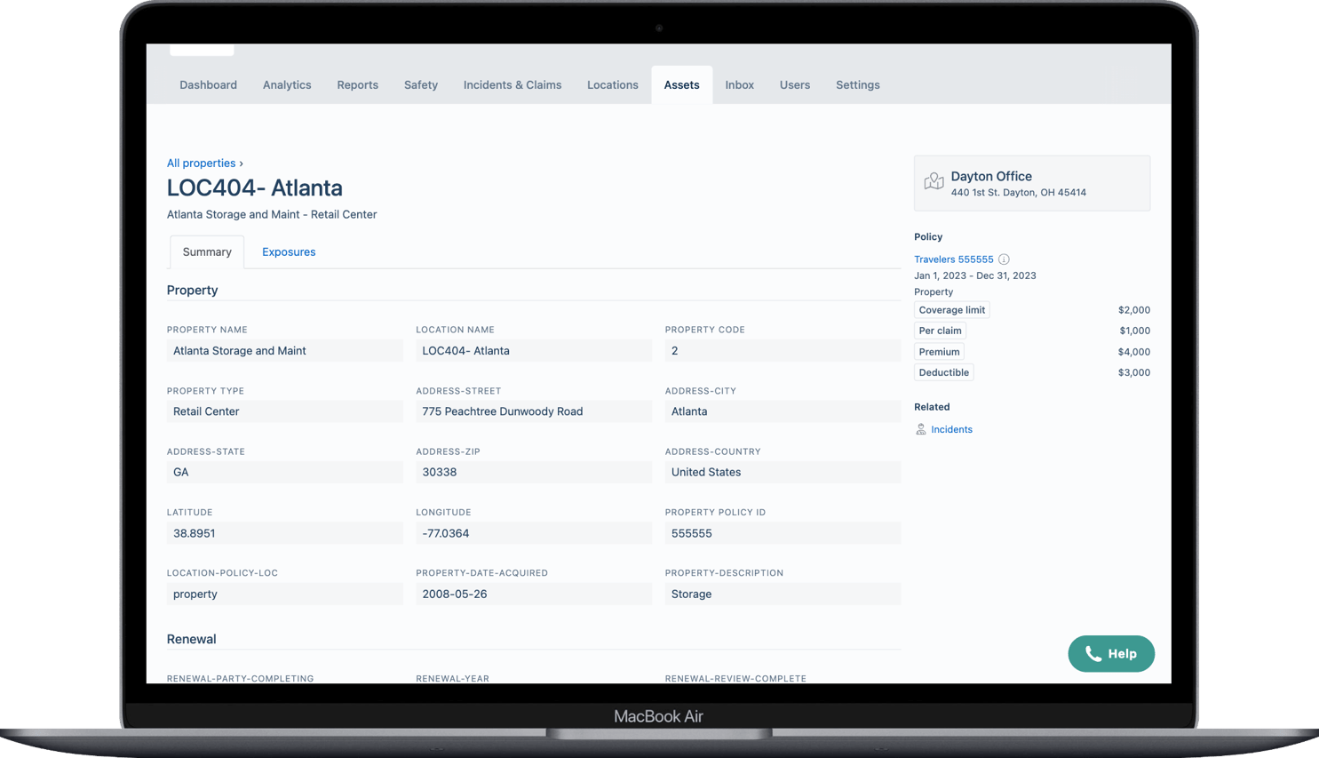Open the Users section
1319x758 pixels.
coord(794,84)
